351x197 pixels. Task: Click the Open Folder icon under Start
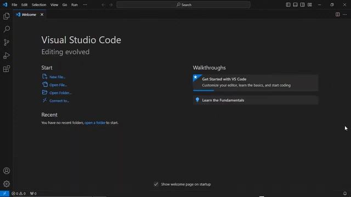click(x=44, y=92)
